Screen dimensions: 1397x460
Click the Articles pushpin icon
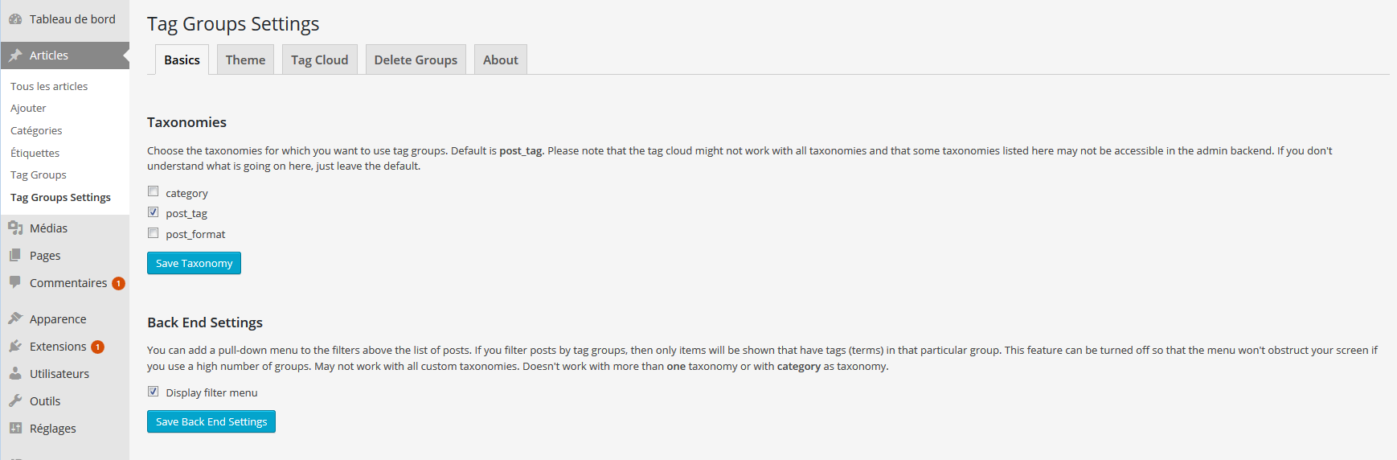tap(15, 55)
